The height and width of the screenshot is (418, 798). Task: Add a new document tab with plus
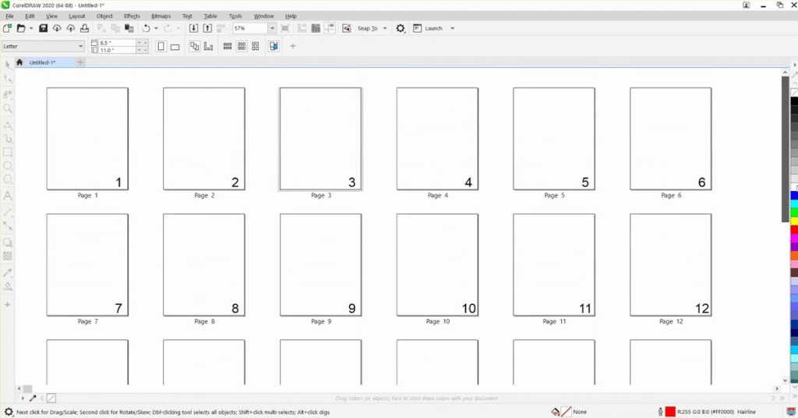click(x=80, y=62)
